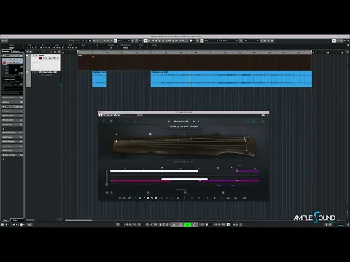Image resolution: width=350 pixels, height=262 pixels.
Task: Switch to the Visibility tab
Action: tap(16, 52)
